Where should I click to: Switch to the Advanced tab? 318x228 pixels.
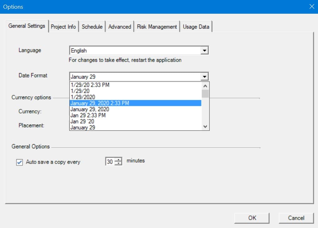pyautogui.click(x=120, y=26)
